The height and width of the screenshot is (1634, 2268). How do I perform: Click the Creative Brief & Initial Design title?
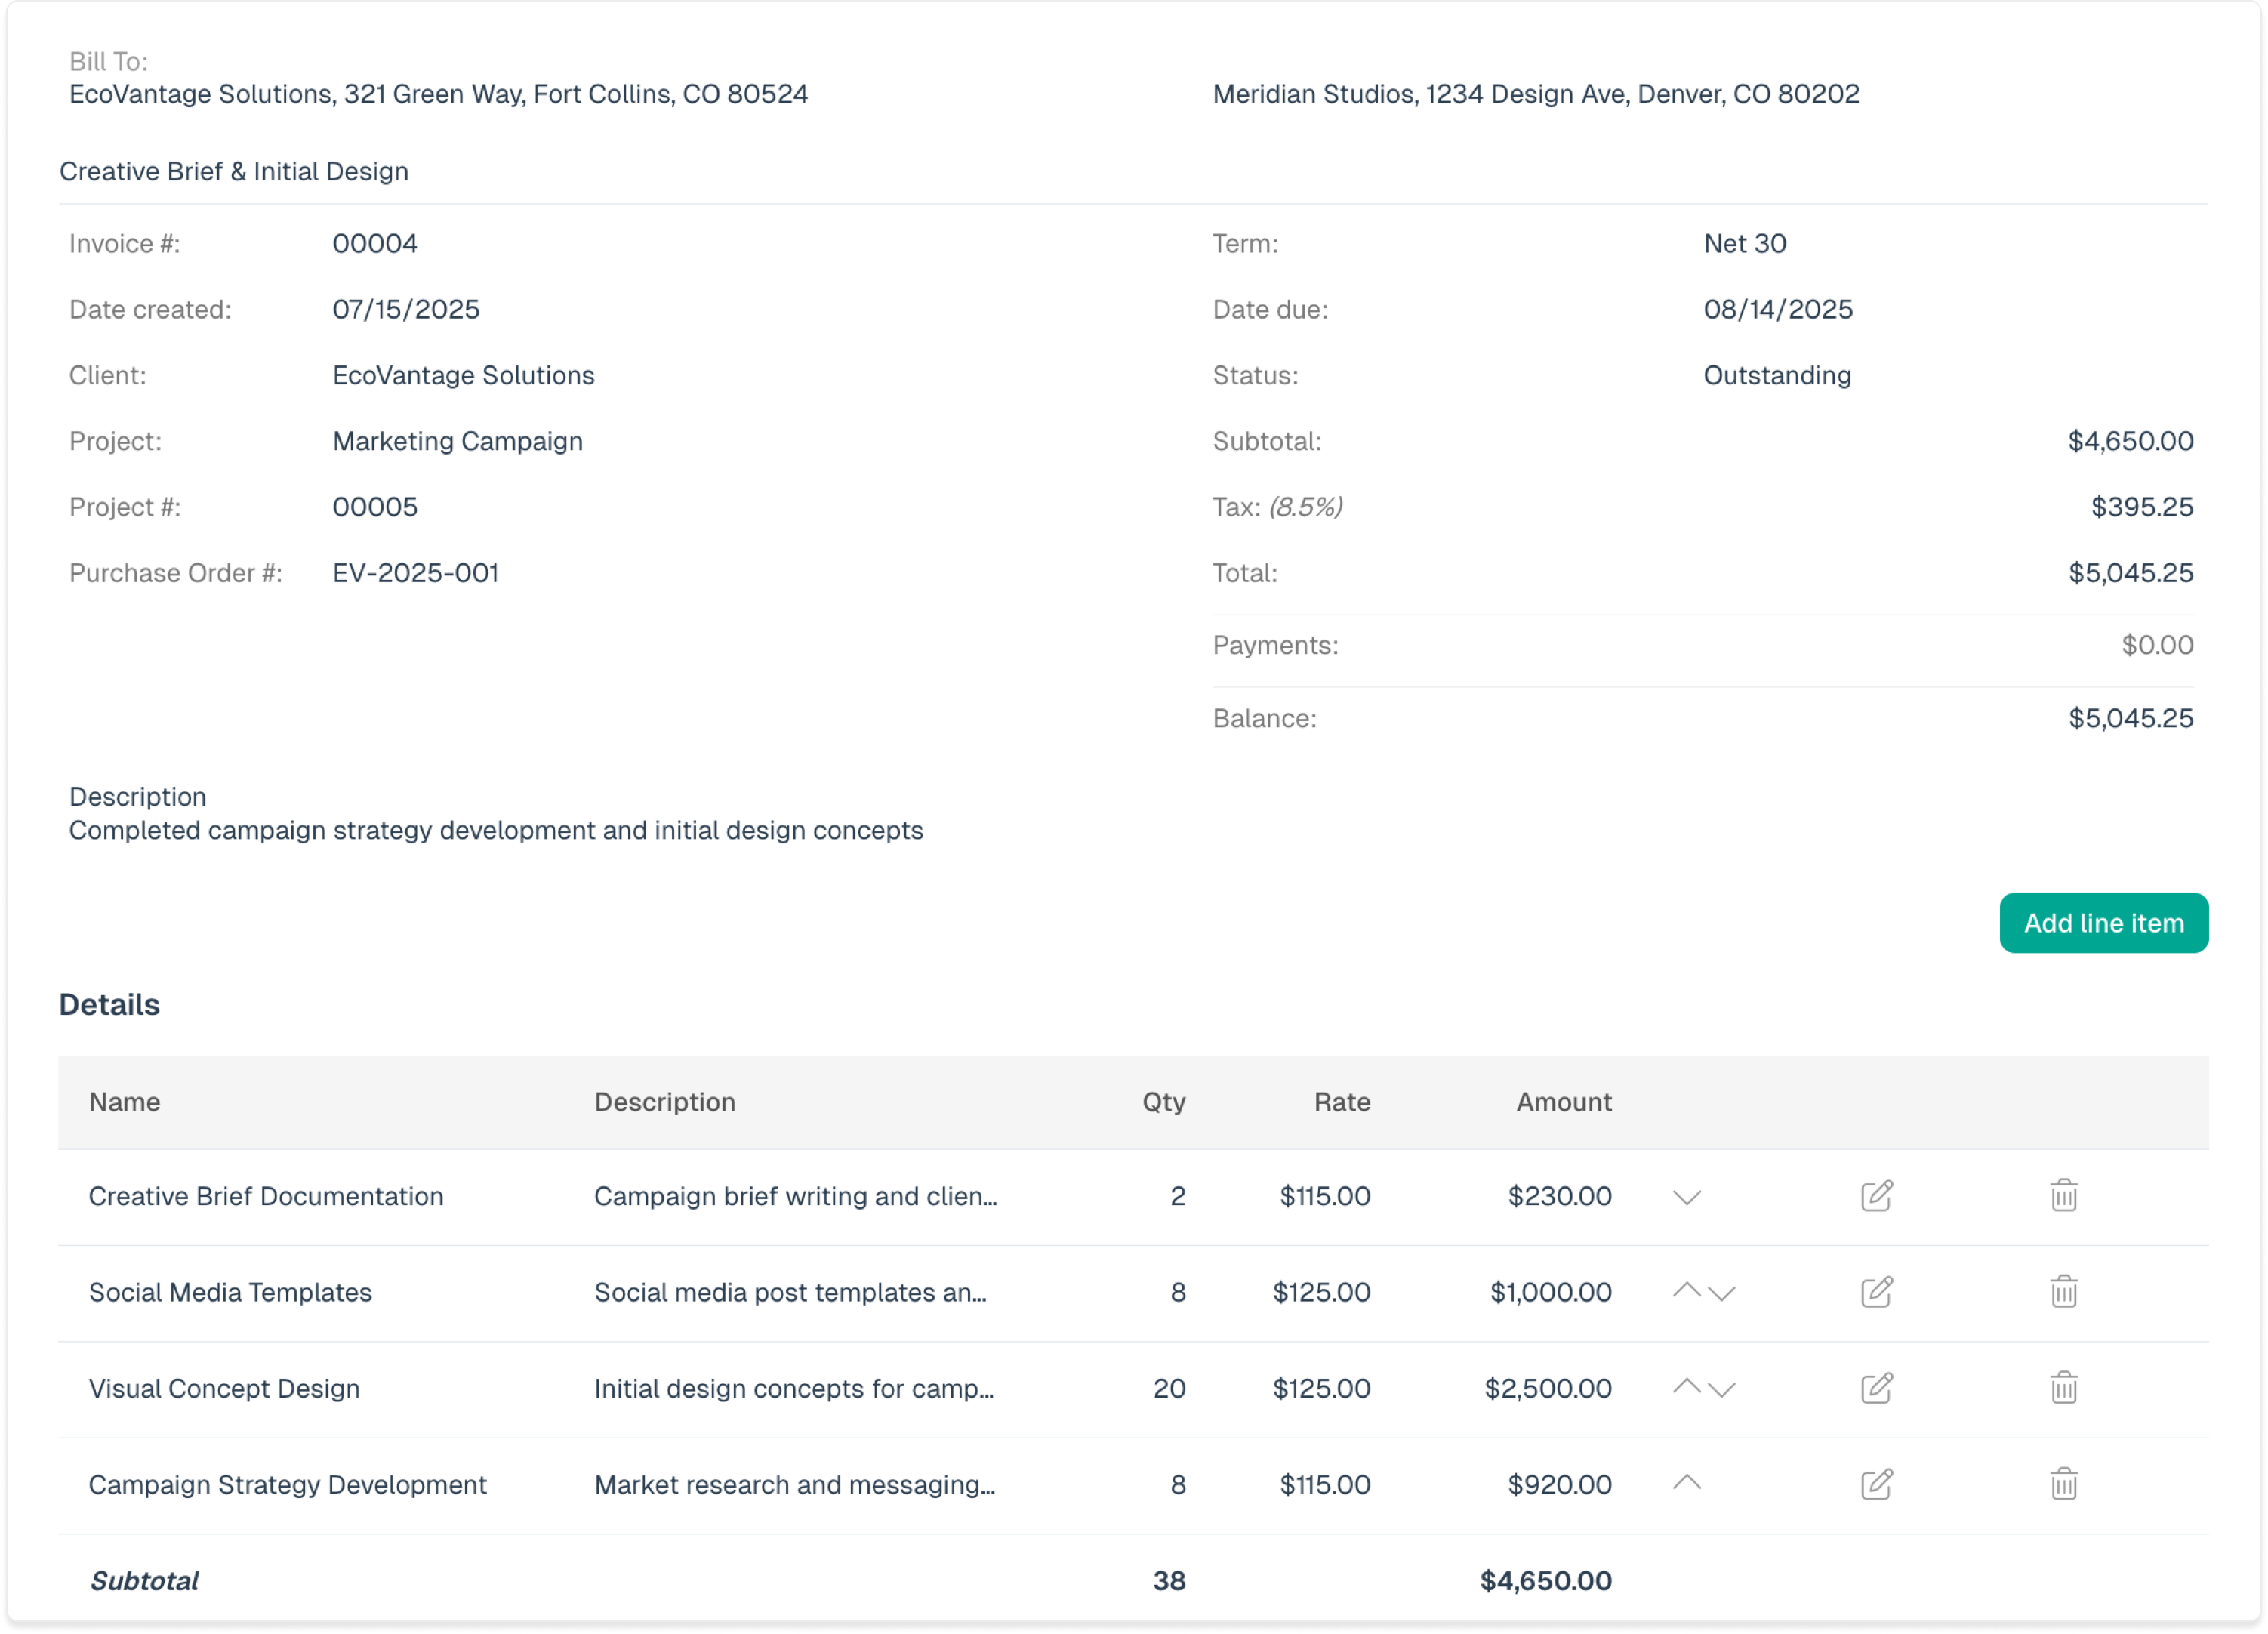click(x=234, y=171)
